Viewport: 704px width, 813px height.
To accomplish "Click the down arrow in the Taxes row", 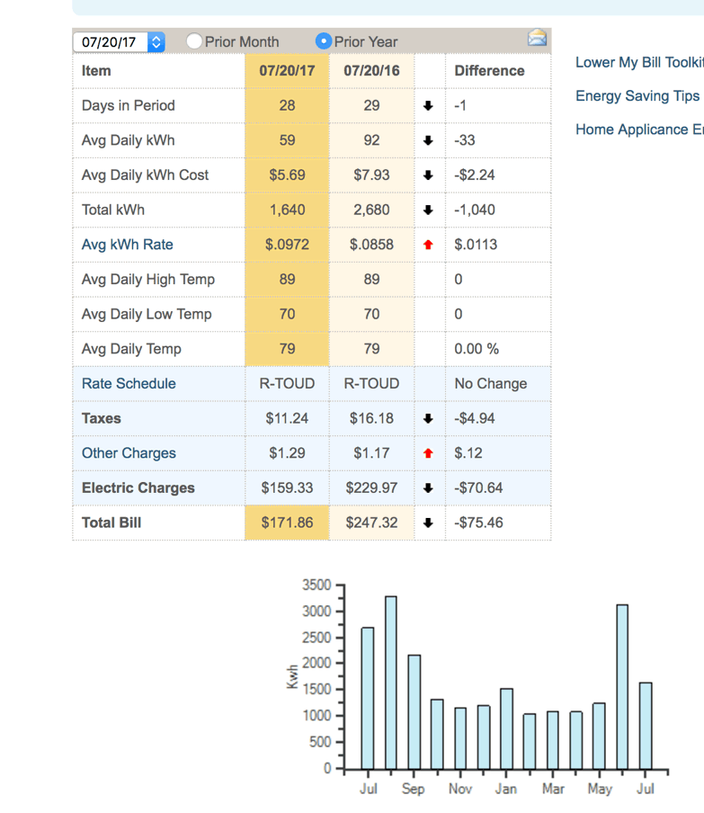I will pyautogui.click(x=429, y=418).
